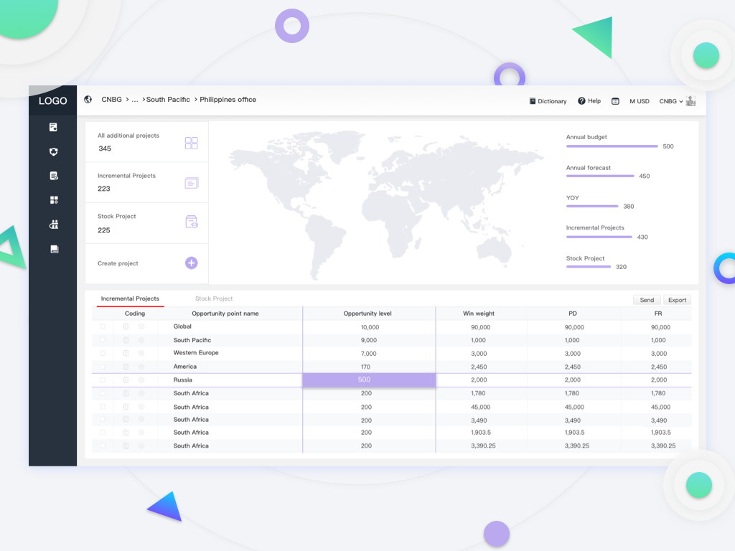Image resolution: width=735 pixels, height=551 pixels.
Task: Switch to the Stock Project tab
Action: [213, 298]
